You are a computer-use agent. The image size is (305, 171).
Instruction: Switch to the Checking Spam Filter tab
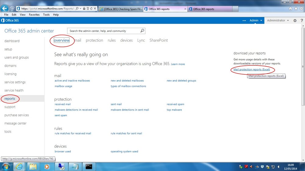[121, 9]
